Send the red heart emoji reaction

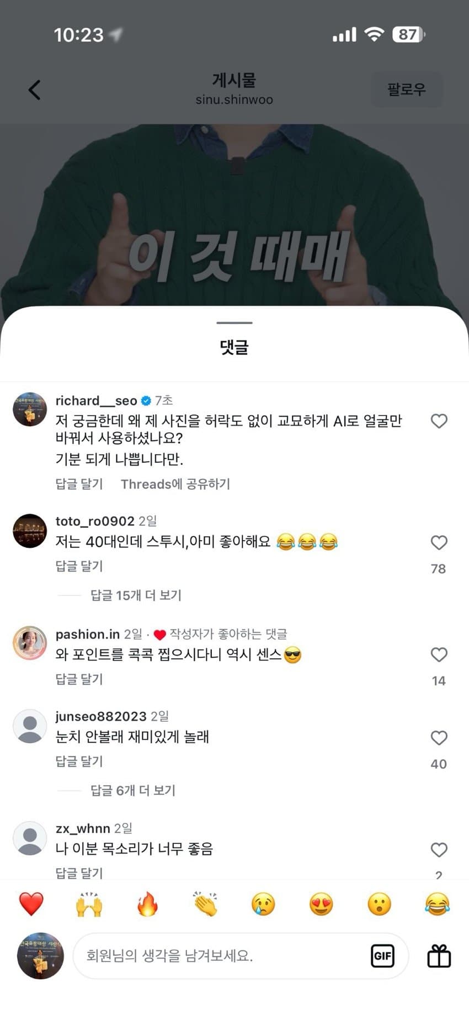(31, 905)
